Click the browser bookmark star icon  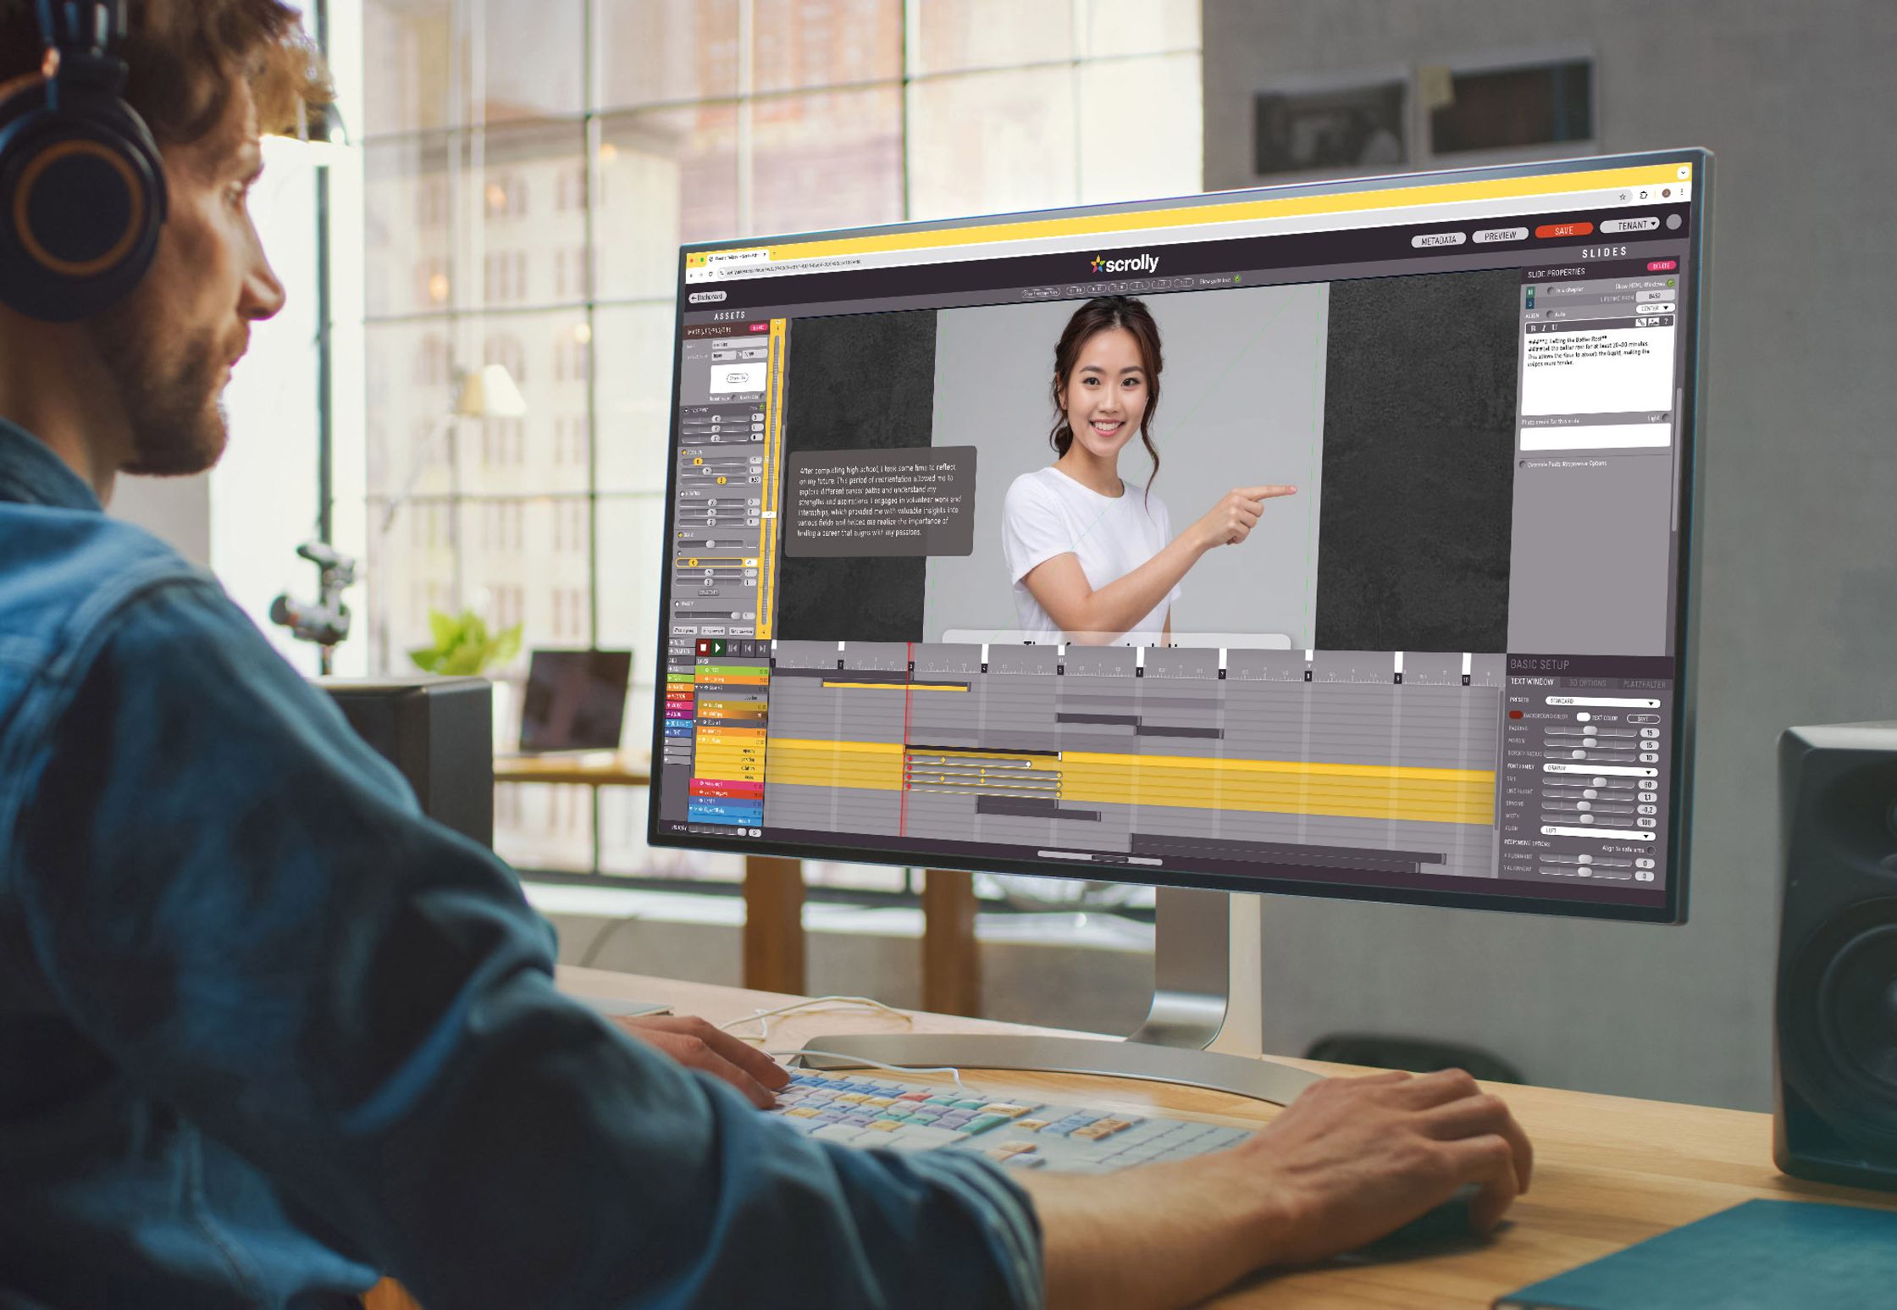(x=1623, y=196)
